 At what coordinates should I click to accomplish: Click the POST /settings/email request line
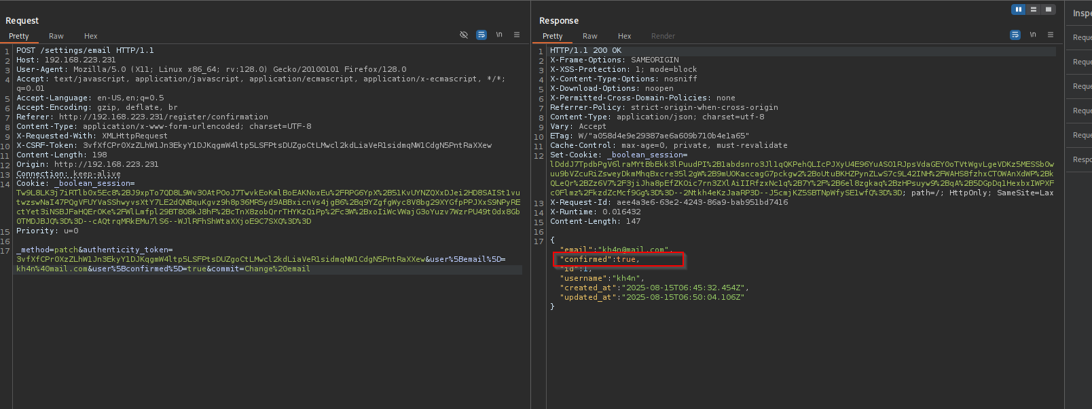(x=85, y=50)
